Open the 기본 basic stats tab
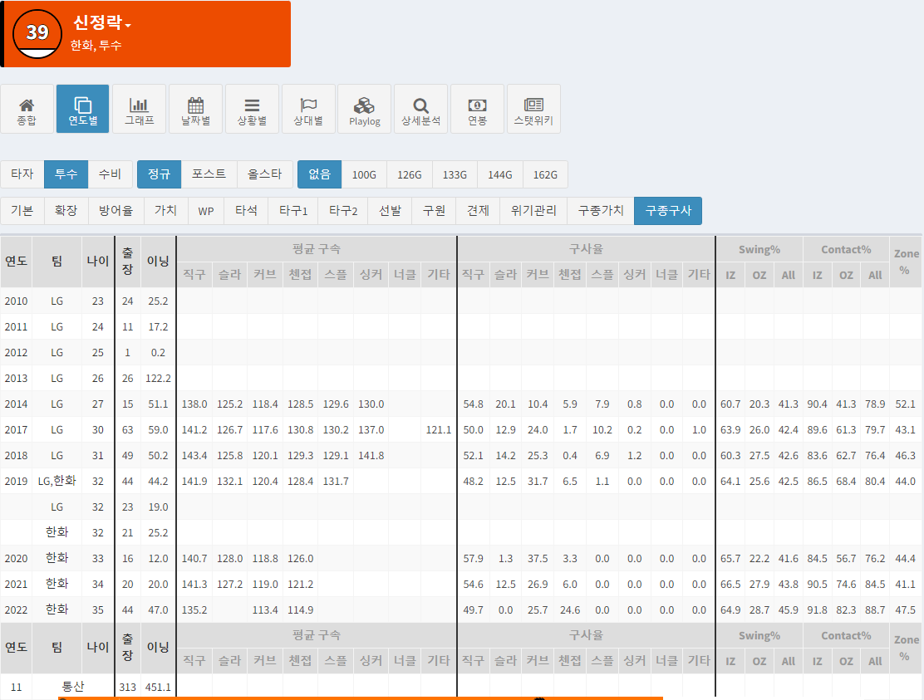 (x=22, y=211)
